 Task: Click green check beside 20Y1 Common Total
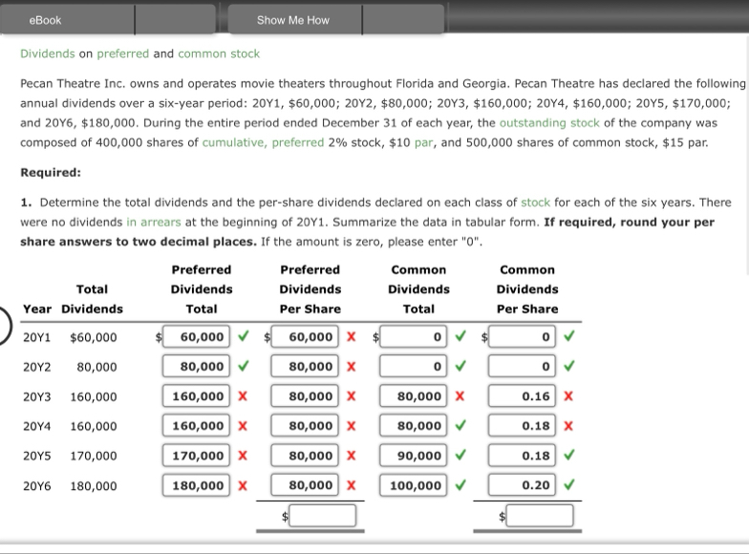[x=460, y=336]
